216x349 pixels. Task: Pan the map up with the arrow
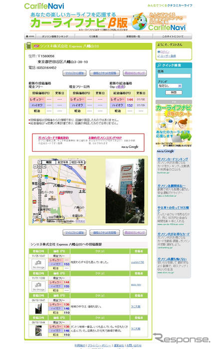pyautogui.click(x=39, y=162)
